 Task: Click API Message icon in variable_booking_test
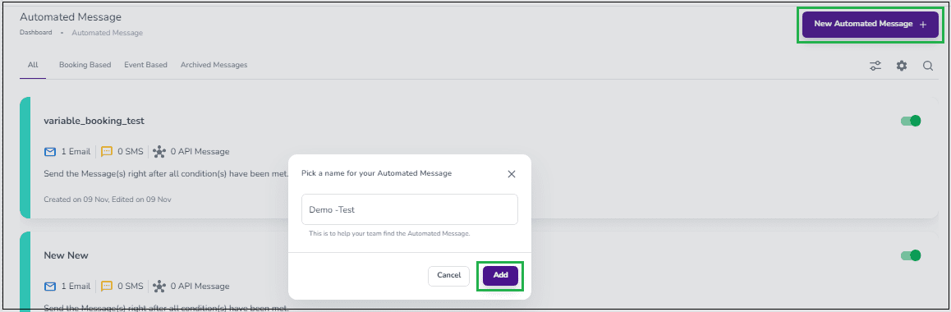(x=159, y=151)
